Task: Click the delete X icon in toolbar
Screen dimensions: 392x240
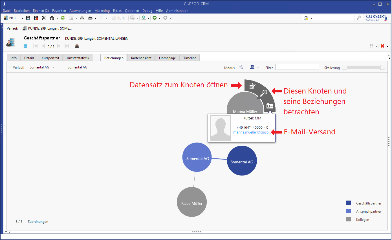Action: point(44,18)
